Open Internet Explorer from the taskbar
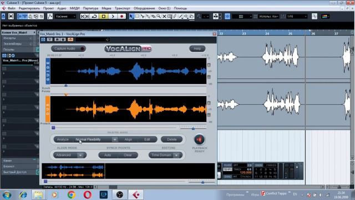 [x=23, y=194]
